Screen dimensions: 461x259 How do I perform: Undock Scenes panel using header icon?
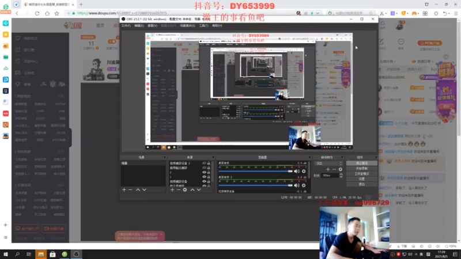(165, 157)
